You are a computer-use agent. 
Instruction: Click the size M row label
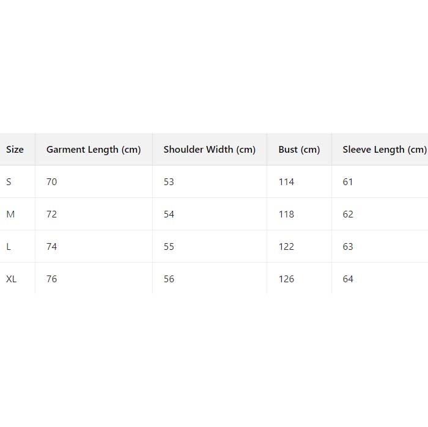[10, 214]
